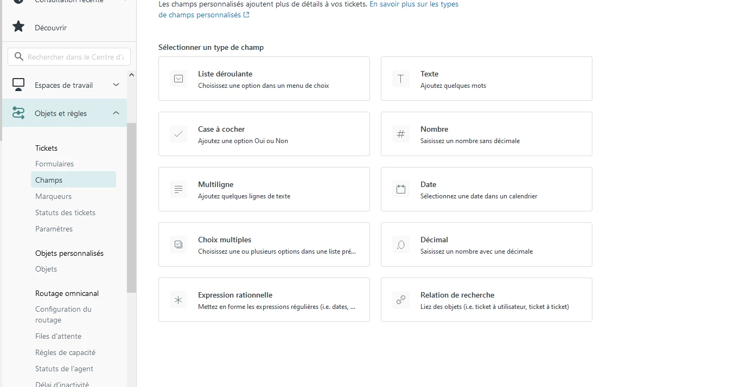Viewport: 740px width, 387px height.
Task: Click the Texte field T icon
Action: tap(401, 79)
